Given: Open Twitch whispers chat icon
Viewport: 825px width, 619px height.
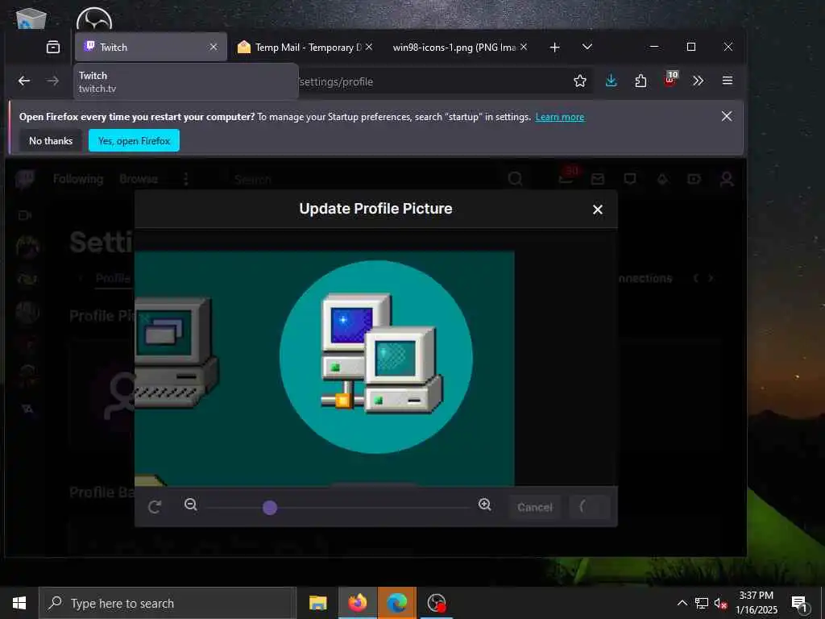Looking at the screenshot, I should pyautogui.click(x=629, y=180).
